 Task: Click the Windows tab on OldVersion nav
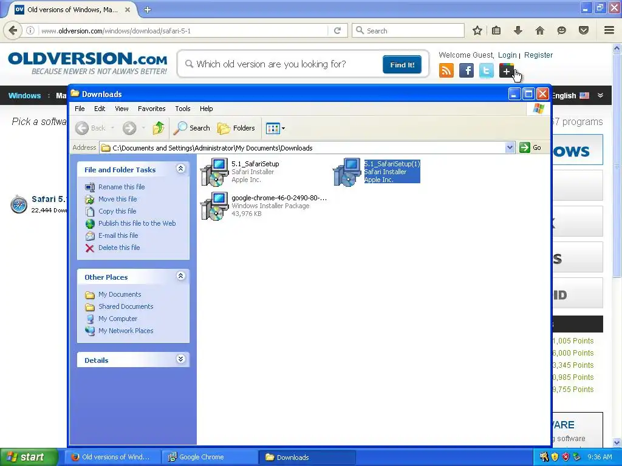pyautogui.click(x=24, y=95)
